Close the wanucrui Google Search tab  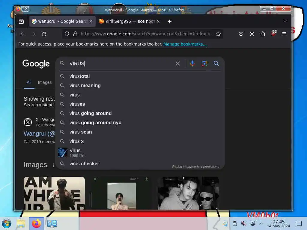coord(91,21)
